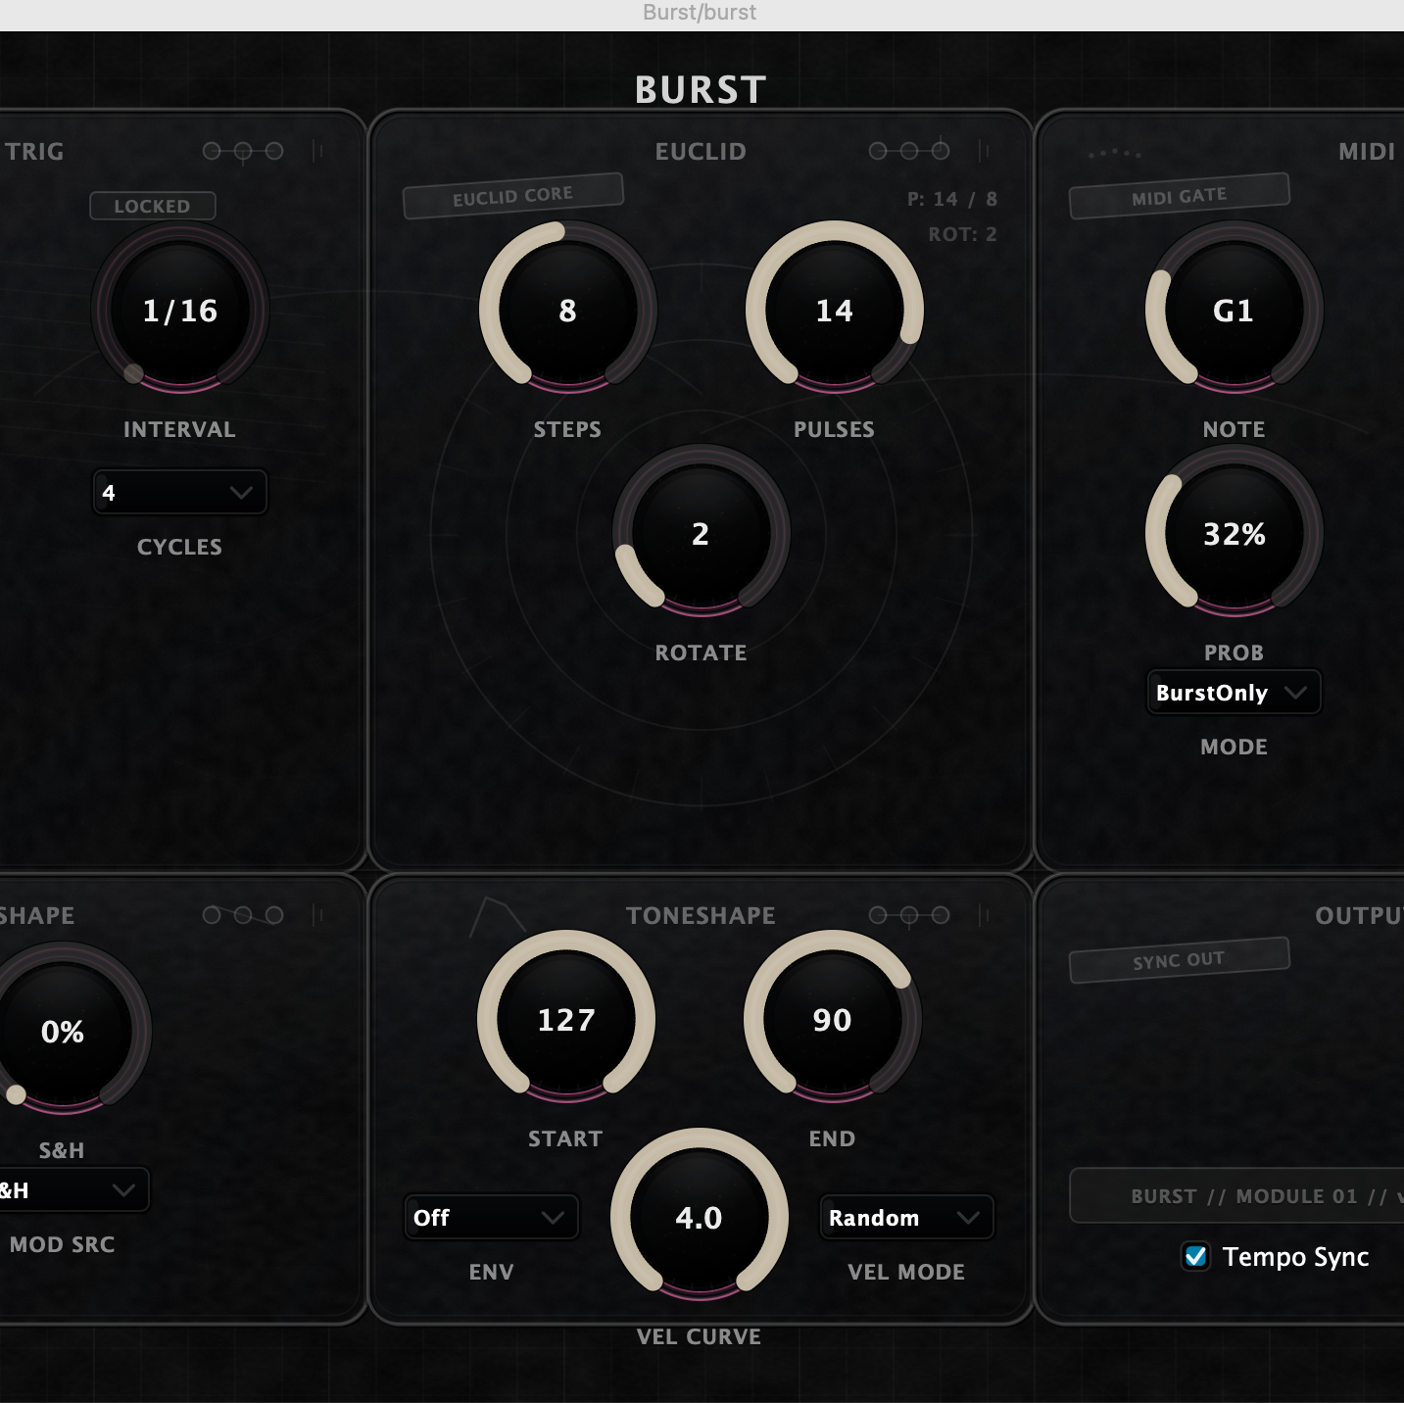1404x1403 pixels.
Task: Open the MODE dropdown set to BurstOnly
Action: click(1233, 692)
